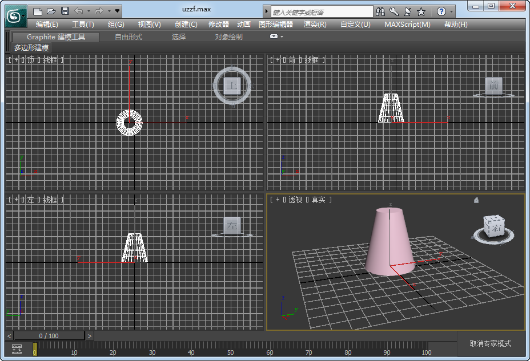Image resolution: width=530 pixels, height=361 pixels.
Task: Open the 图形编辑器 menu
Action: coord(276,25)
